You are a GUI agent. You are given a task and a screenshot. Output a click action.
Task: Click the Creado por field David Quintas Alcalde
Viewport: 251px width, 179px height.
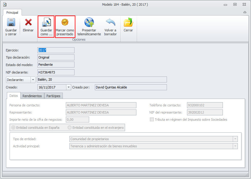coord(131,87)
